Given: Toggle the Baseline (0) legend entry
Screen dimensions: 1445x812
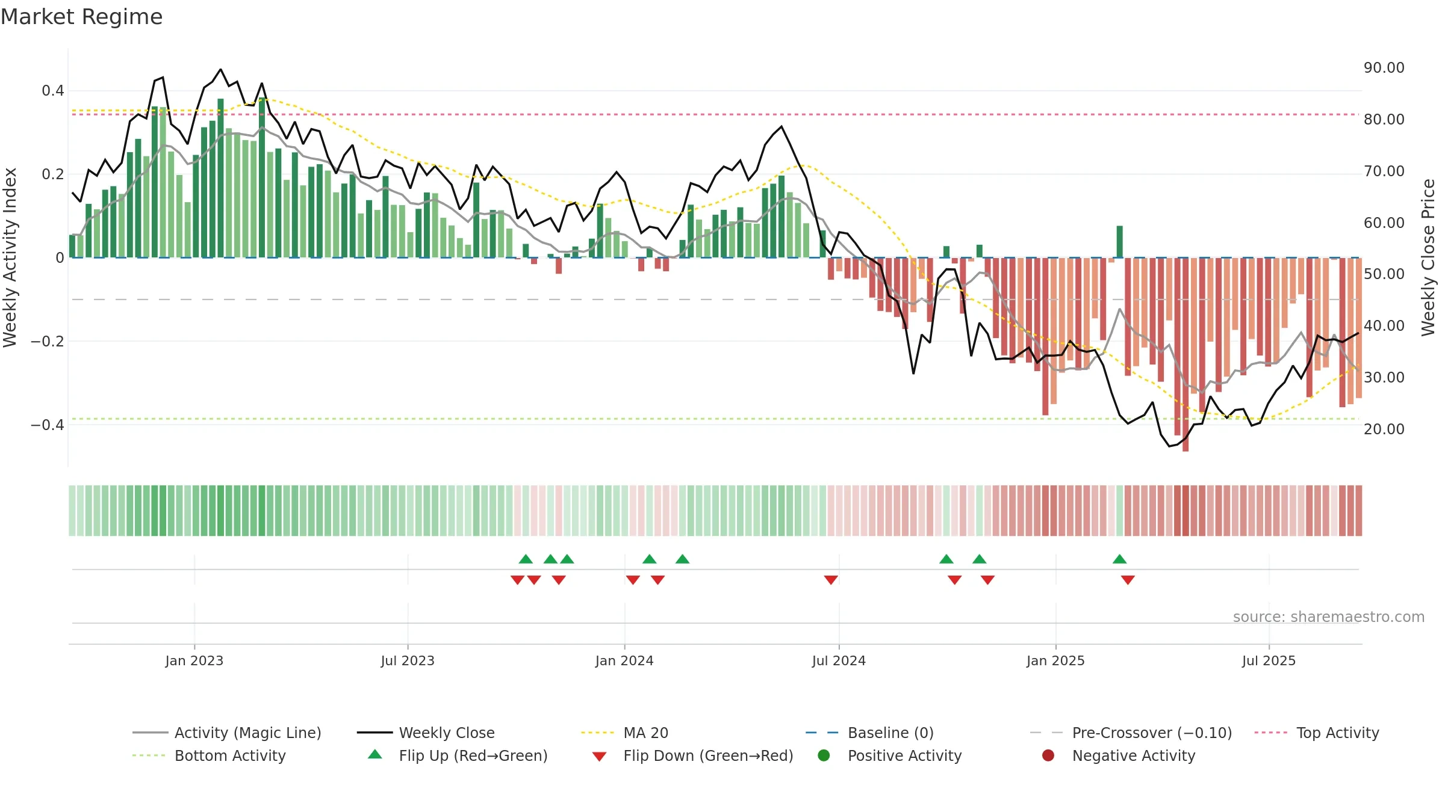Looking at the screenshot, I should [869, 733].
